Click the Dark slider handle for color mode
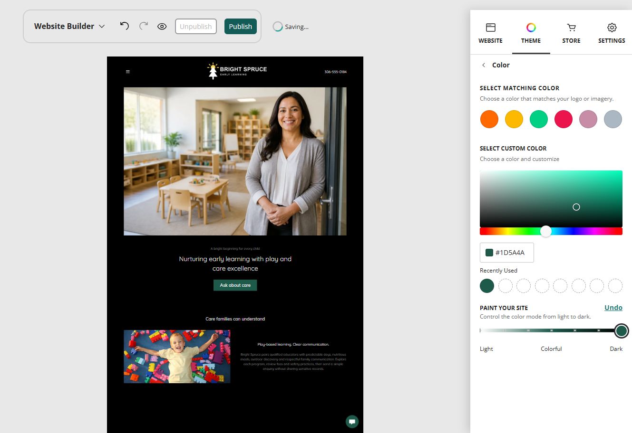 (622, 331)
